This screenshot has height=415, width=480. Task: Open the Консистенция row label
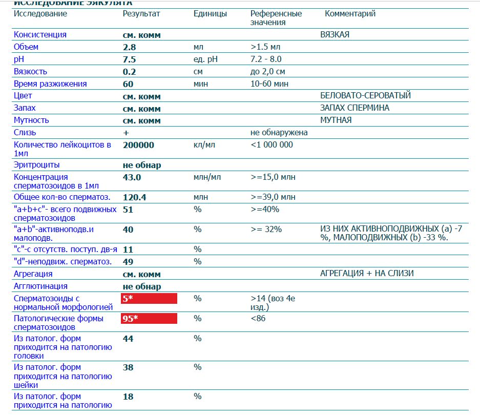(40, 35)
